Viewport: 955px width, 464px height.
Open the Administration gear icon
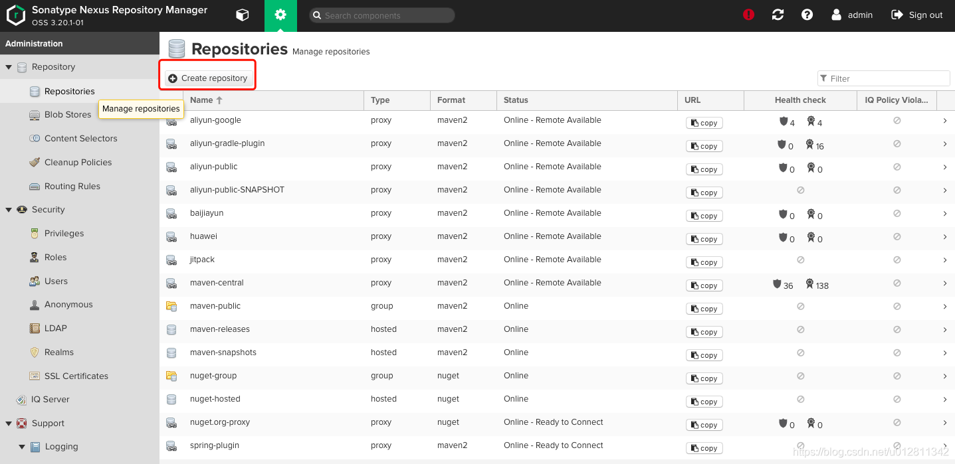click(280, 15)
